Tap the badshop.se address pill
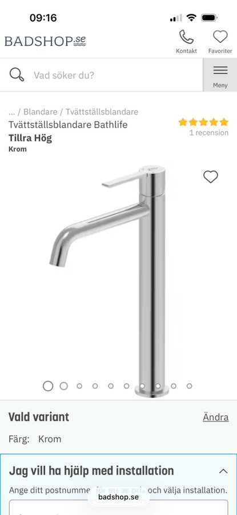The height and width of the screenshot is (515, 237). tap(118, 497)
